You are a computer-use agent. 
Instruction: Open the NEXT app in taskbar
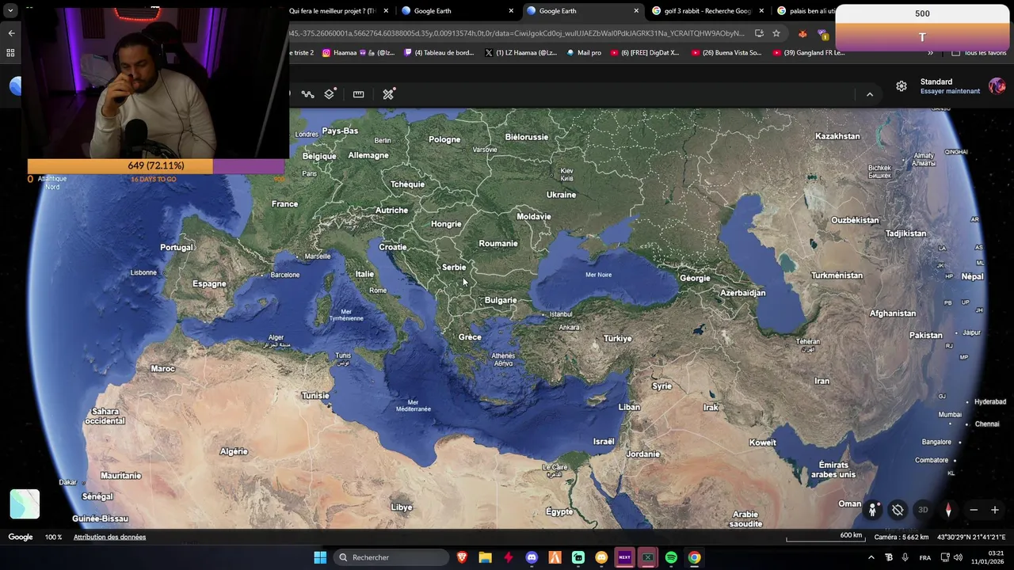click(624, 557)
